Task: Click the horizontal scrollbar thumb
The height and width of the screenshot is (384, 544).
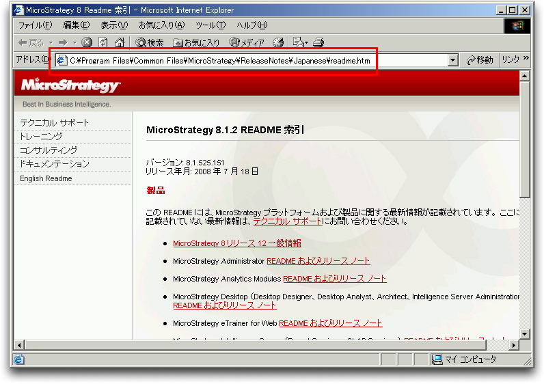Action: point(256,345)
